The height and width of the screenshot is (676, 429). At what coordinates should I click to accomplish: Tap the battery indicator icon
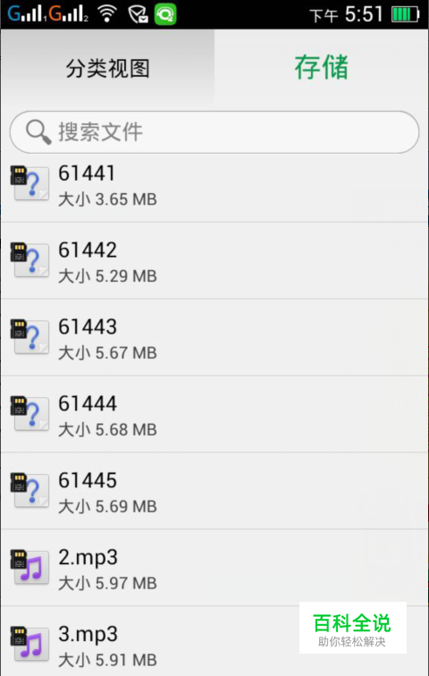tap(405, 14)
